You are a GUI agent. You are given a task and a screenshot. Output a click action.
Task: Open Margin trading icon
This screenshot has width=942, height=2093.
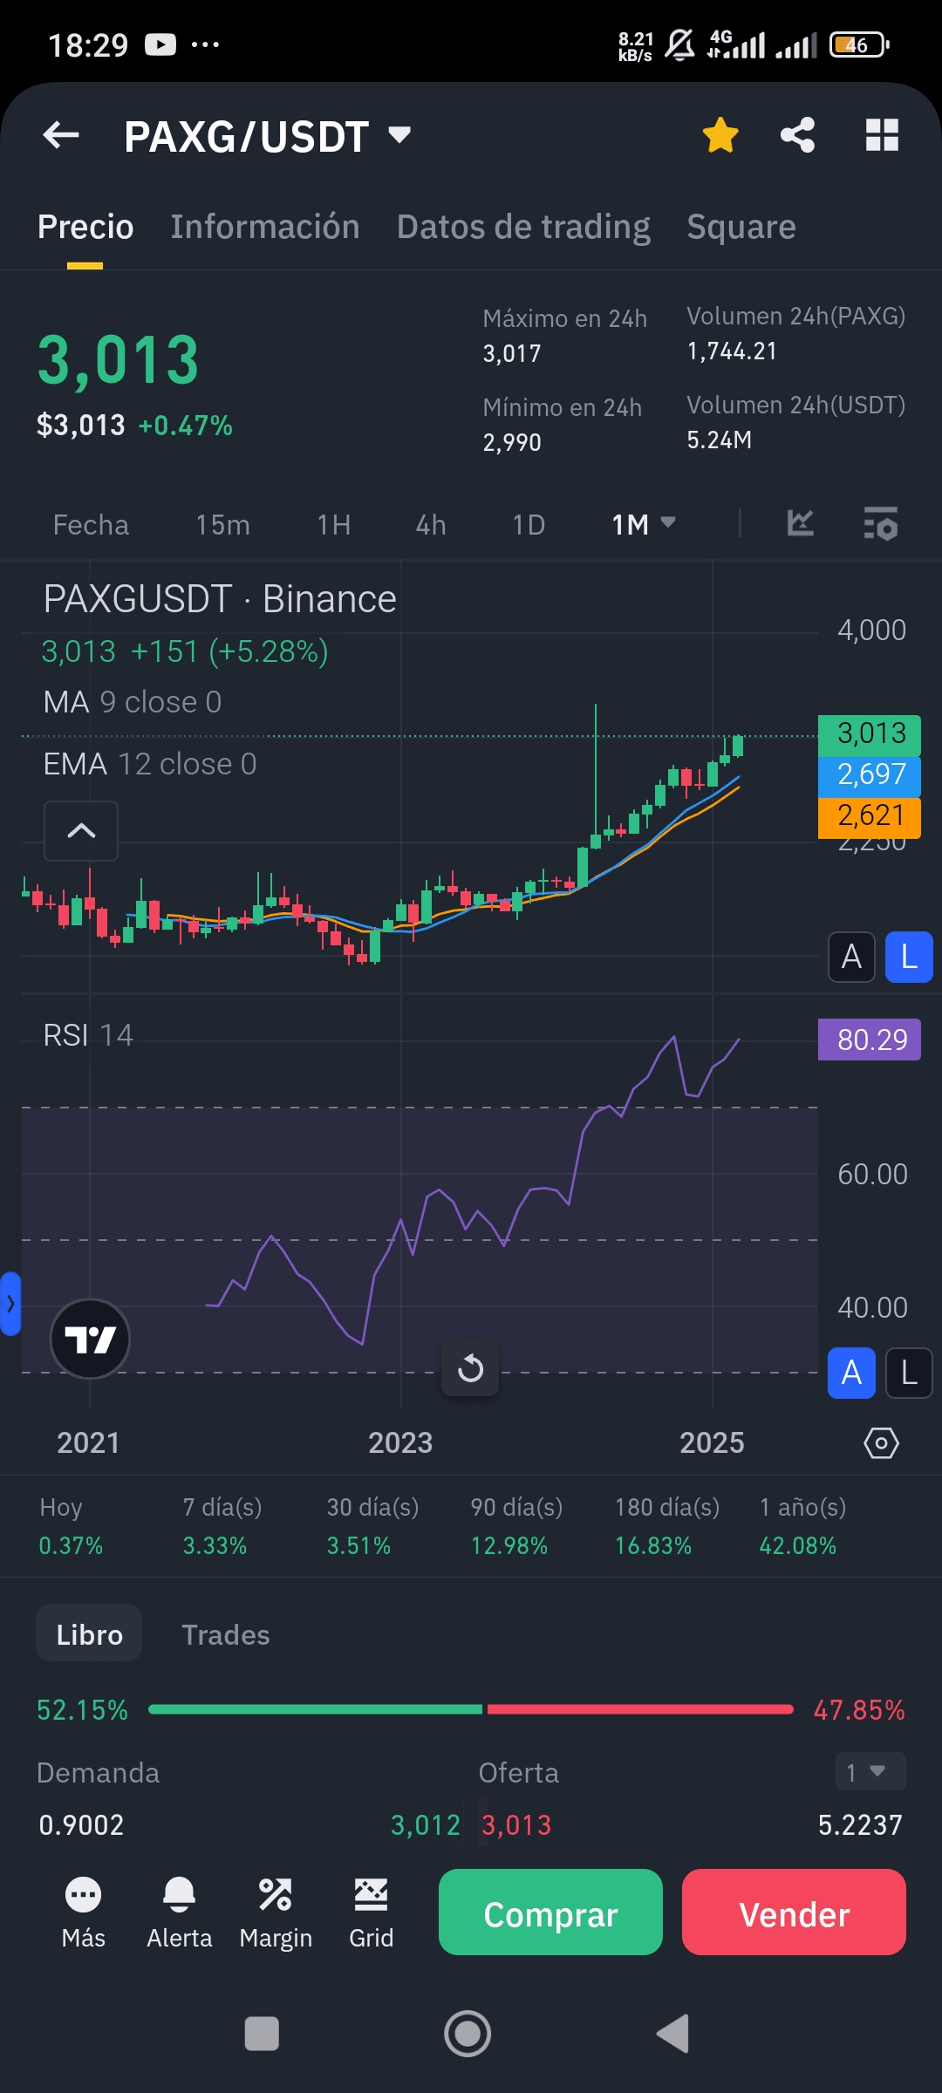pos(276,1912)
